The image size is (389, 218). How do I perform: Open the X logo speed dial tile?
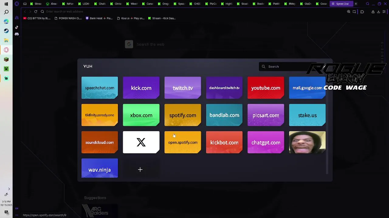tap(141, 142)
